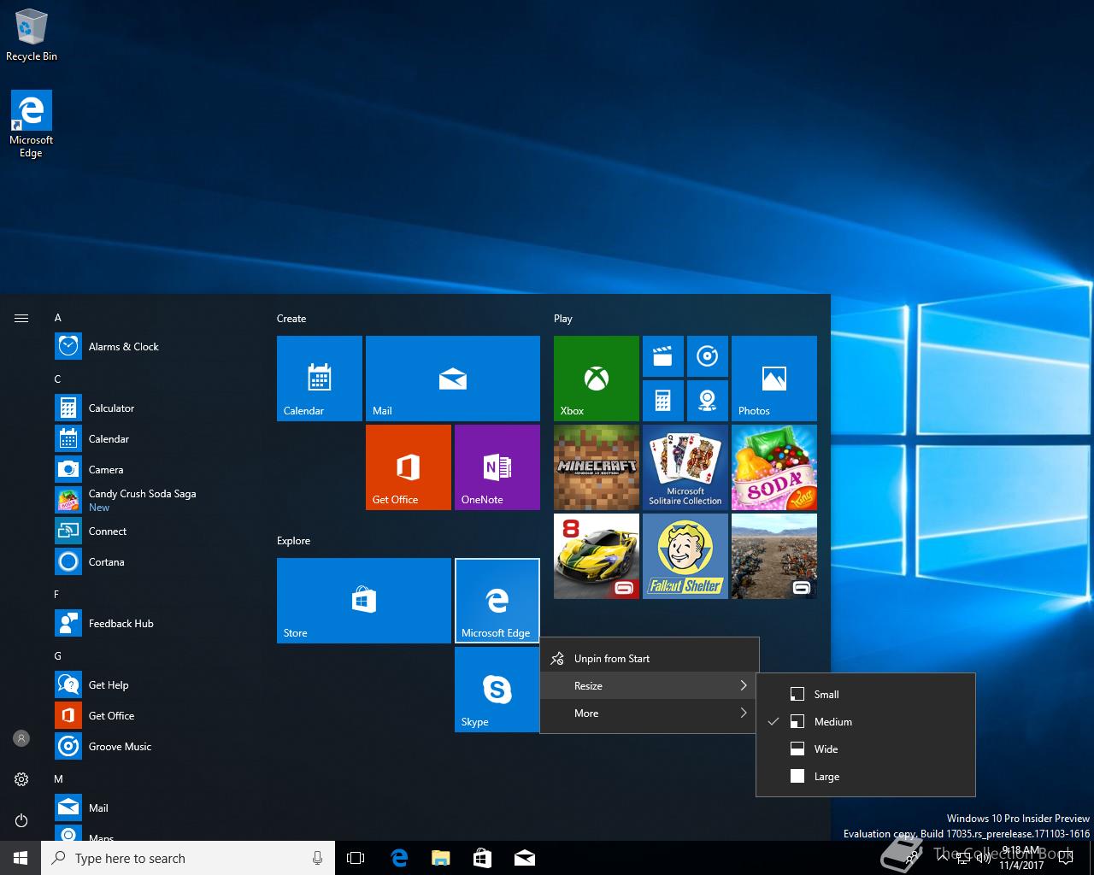This screenshot has width=1094, height=875.
Task: Open the March of Empires tile
Action: 774,556
